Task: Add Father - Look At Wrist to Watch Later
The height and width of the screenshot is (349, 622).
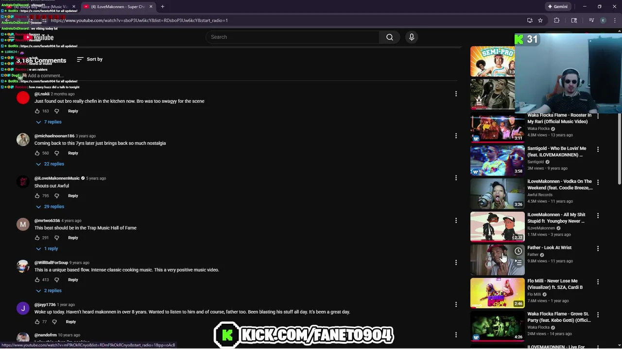Action: tap(518, 251)
